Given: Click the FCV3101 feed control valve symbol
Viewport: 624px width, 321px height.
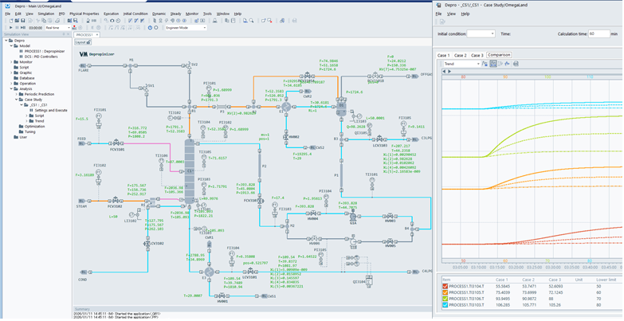Looking at the screenshot, I should pyautogui.click(x=117, y=144).
